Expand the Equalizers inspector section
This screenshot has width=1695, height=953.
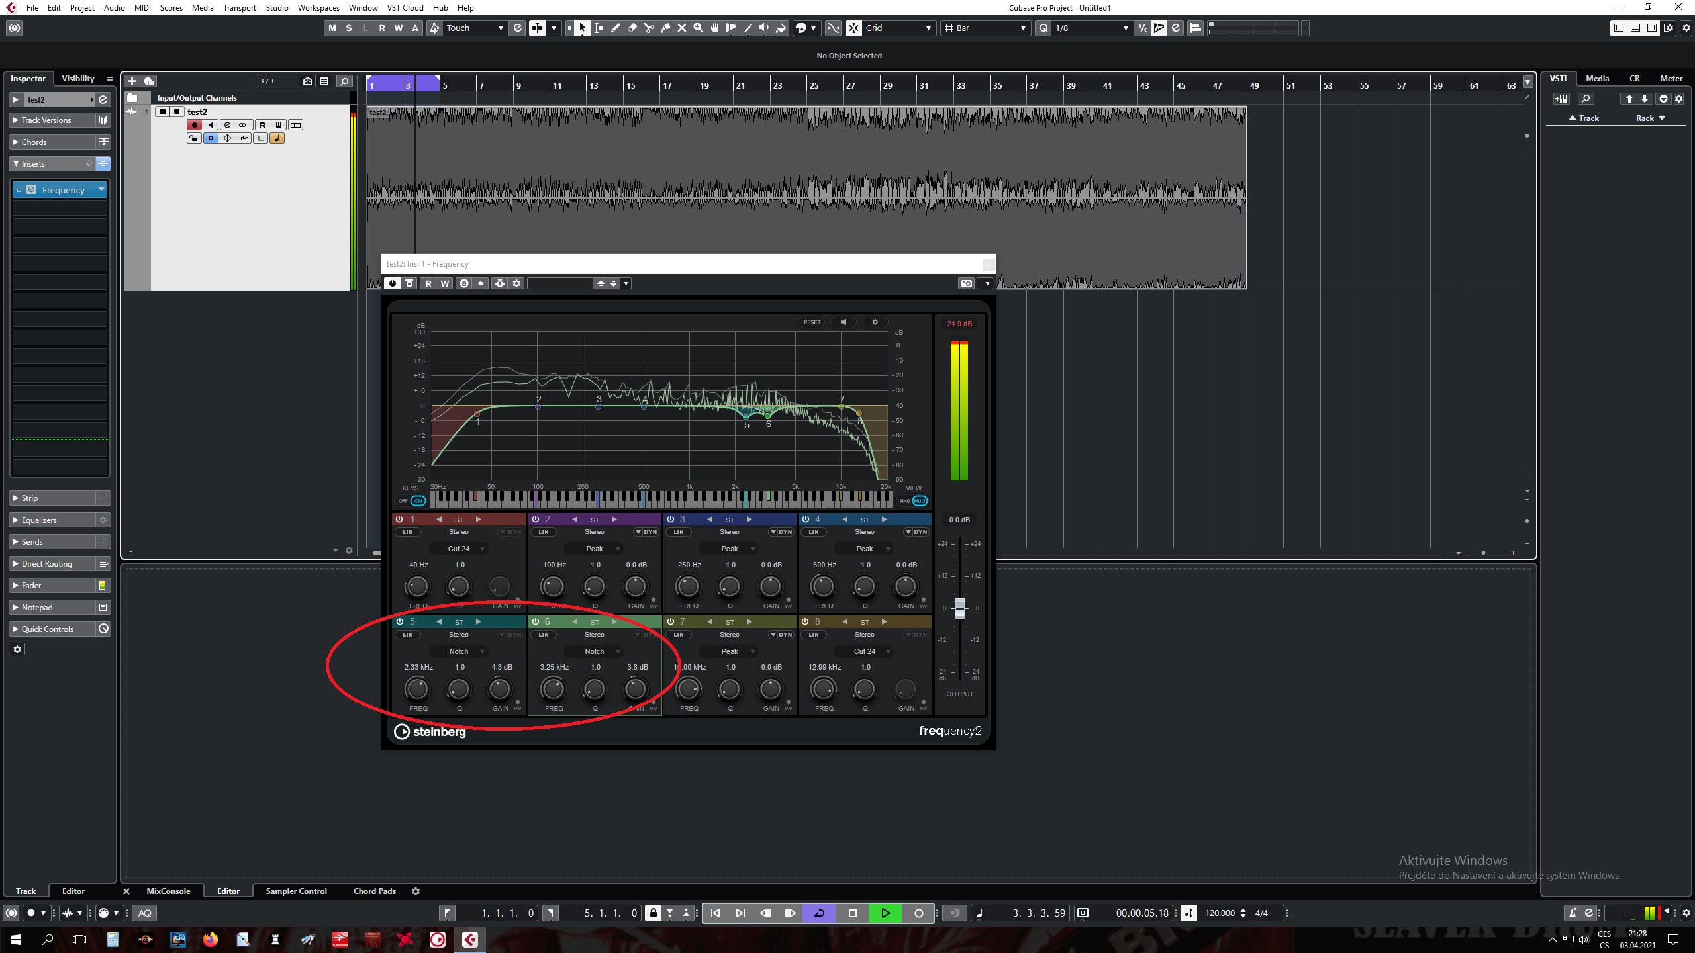pos(39,520)
